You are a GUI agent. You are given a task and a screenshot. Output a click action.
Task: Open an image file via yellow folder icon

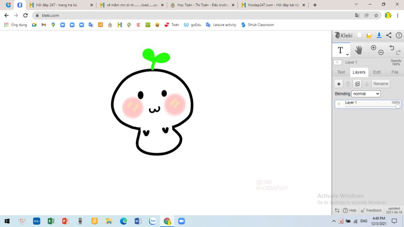(x=369, y=35)
